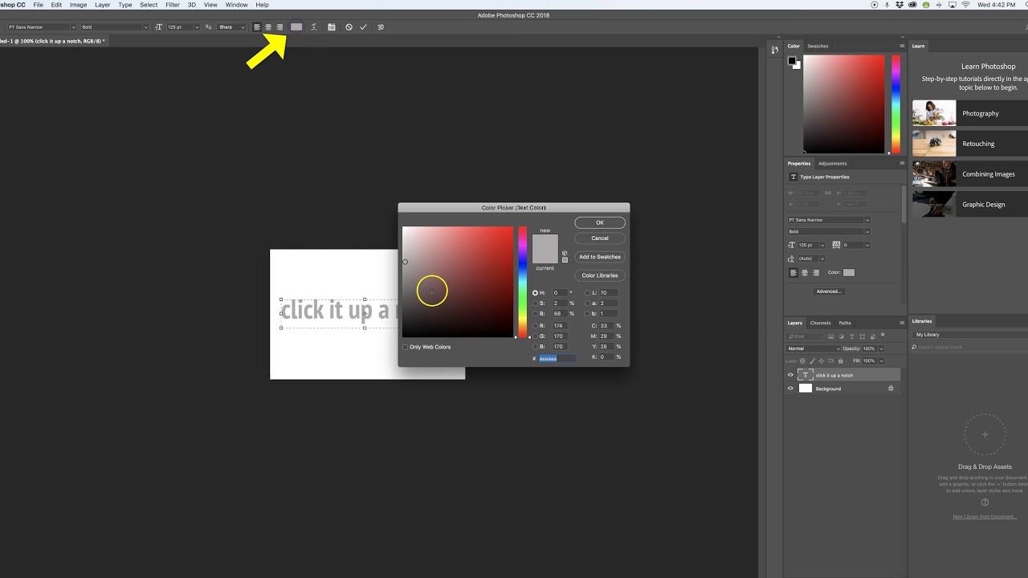Hide the Background layer

(790, 389)
